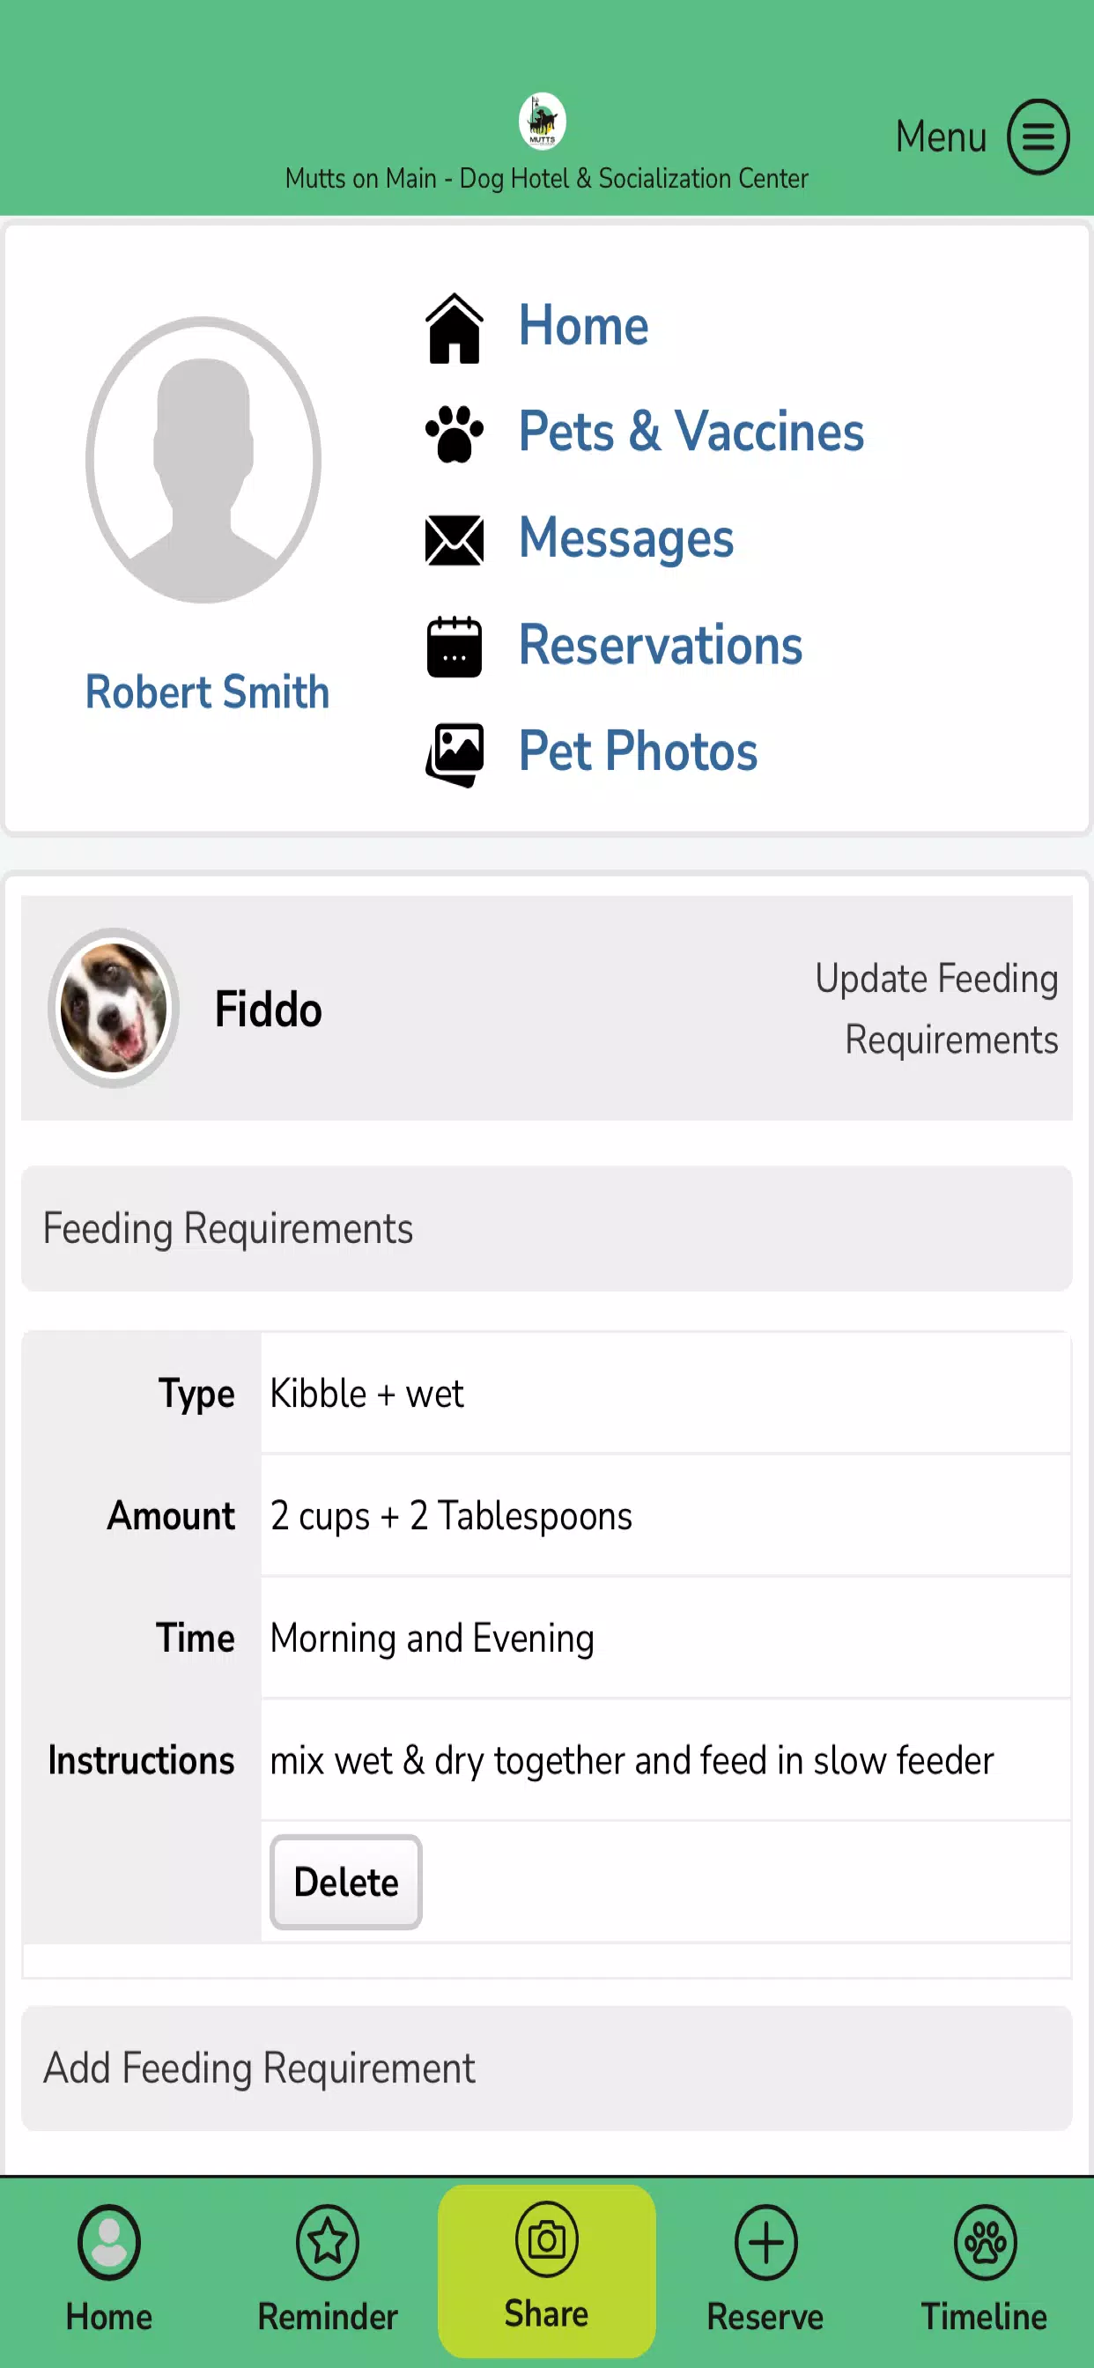Open the hamburger Menu icon
The image size is (1094, 2368).
[x=1038, y=137]
